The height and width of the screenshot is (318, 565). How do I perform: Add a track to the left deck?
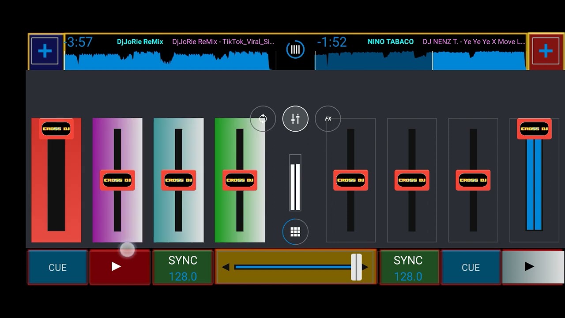[x=45, y=51]
